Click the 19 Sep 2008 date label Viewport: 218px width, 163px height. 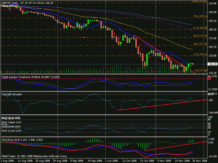pos(95,161)
